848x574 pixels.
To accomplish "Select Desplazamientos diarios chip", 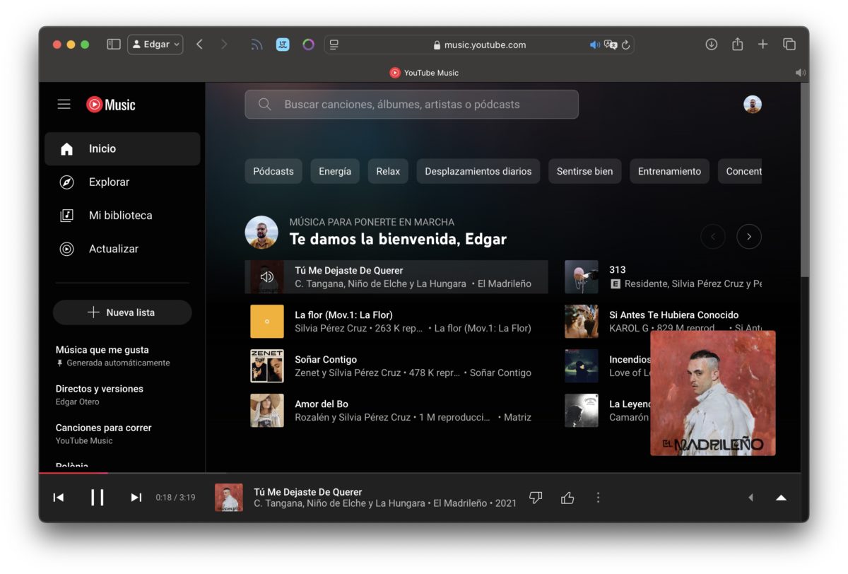I will tap(478, 171).
